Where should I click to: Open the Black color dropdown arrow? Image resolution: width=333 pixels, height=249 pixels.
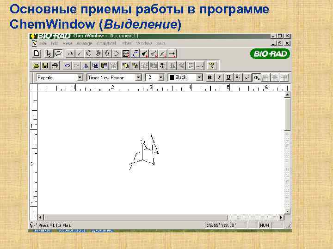coord(199,77)
